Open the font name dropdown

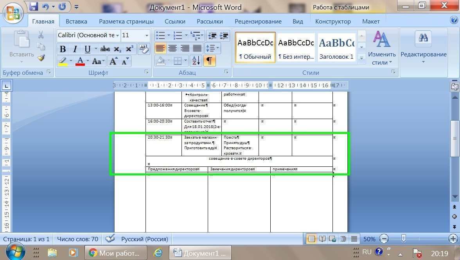tap(117, 35)
